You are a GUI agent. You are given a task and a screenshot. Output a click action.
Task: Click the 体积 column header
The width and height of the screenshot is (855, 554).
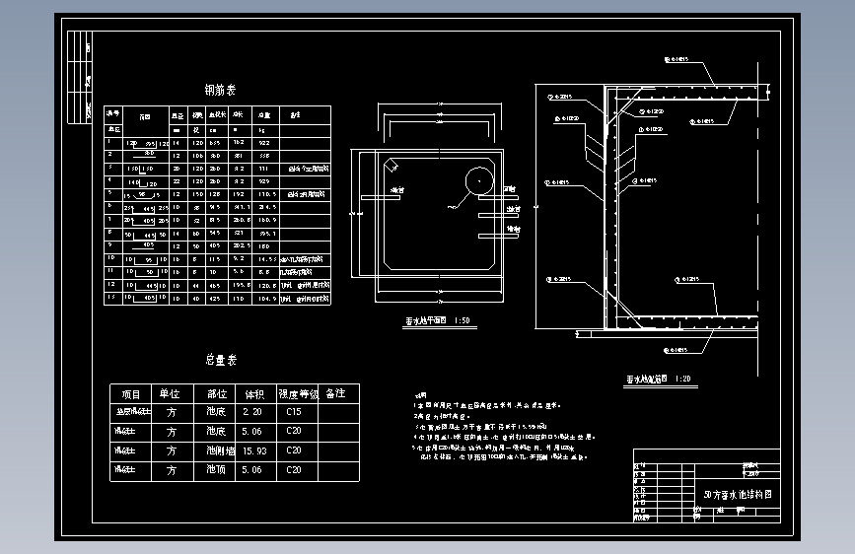point(254,393)
